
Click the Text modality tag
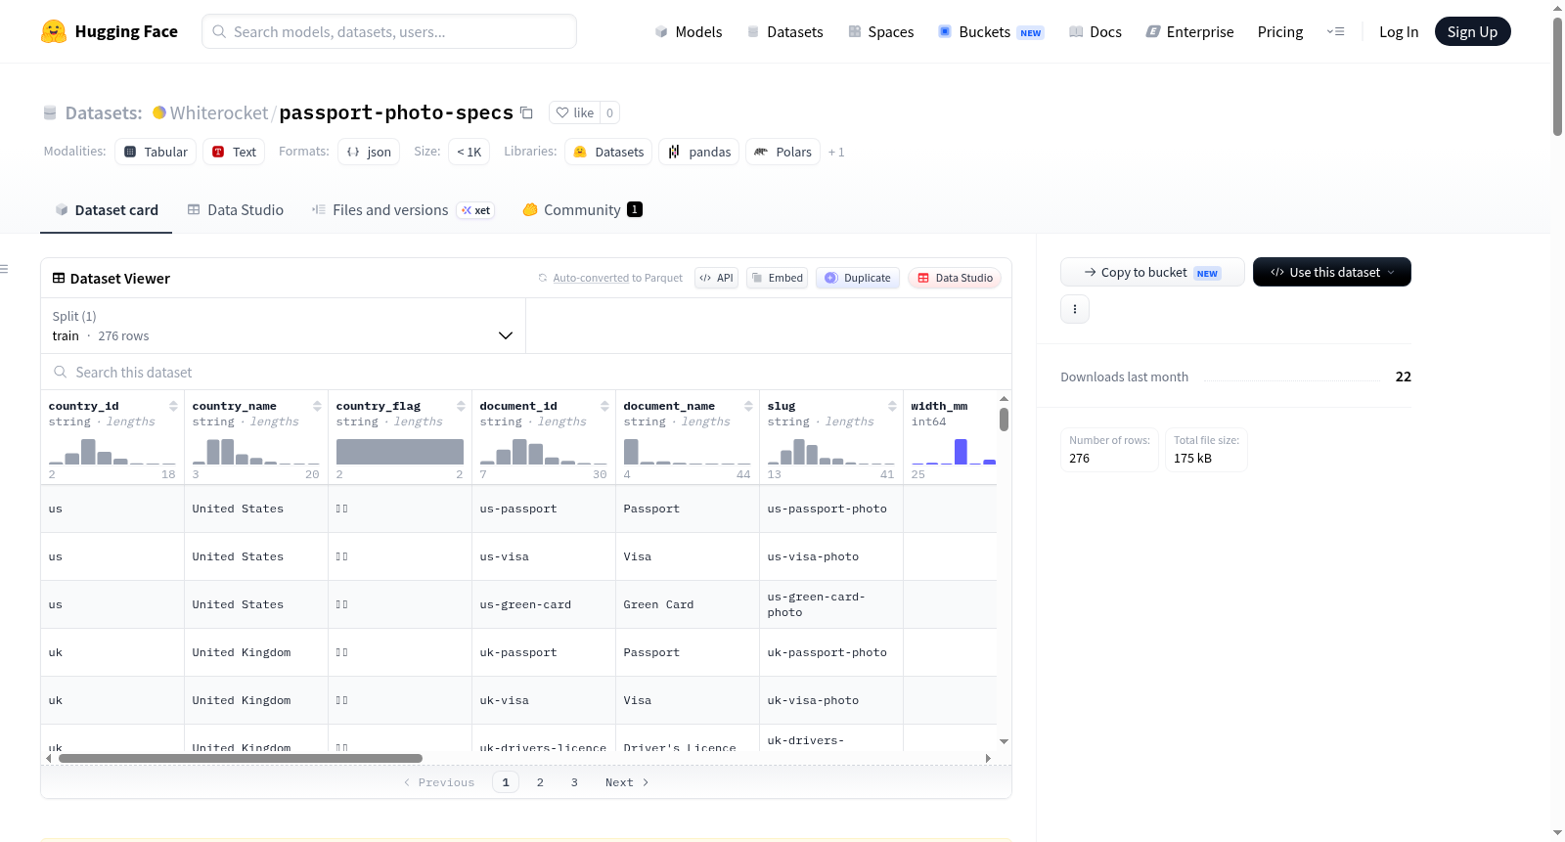(234, 152)
